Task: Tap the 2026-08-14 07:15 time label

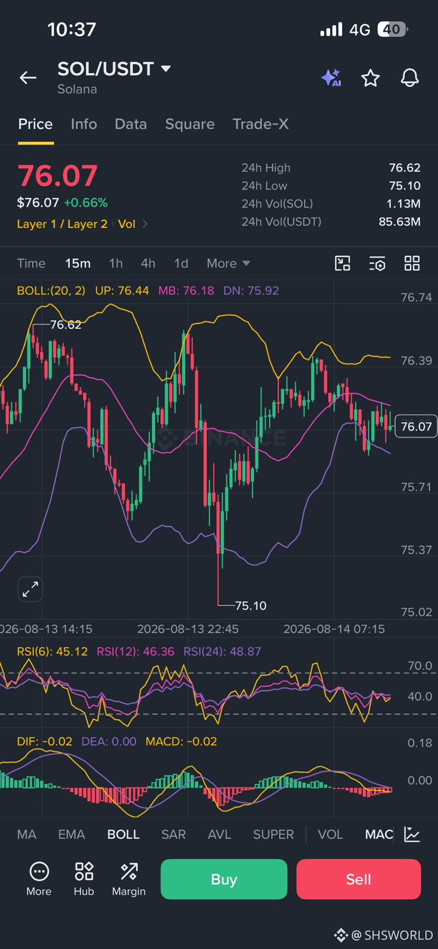Action: pos(334,629)
